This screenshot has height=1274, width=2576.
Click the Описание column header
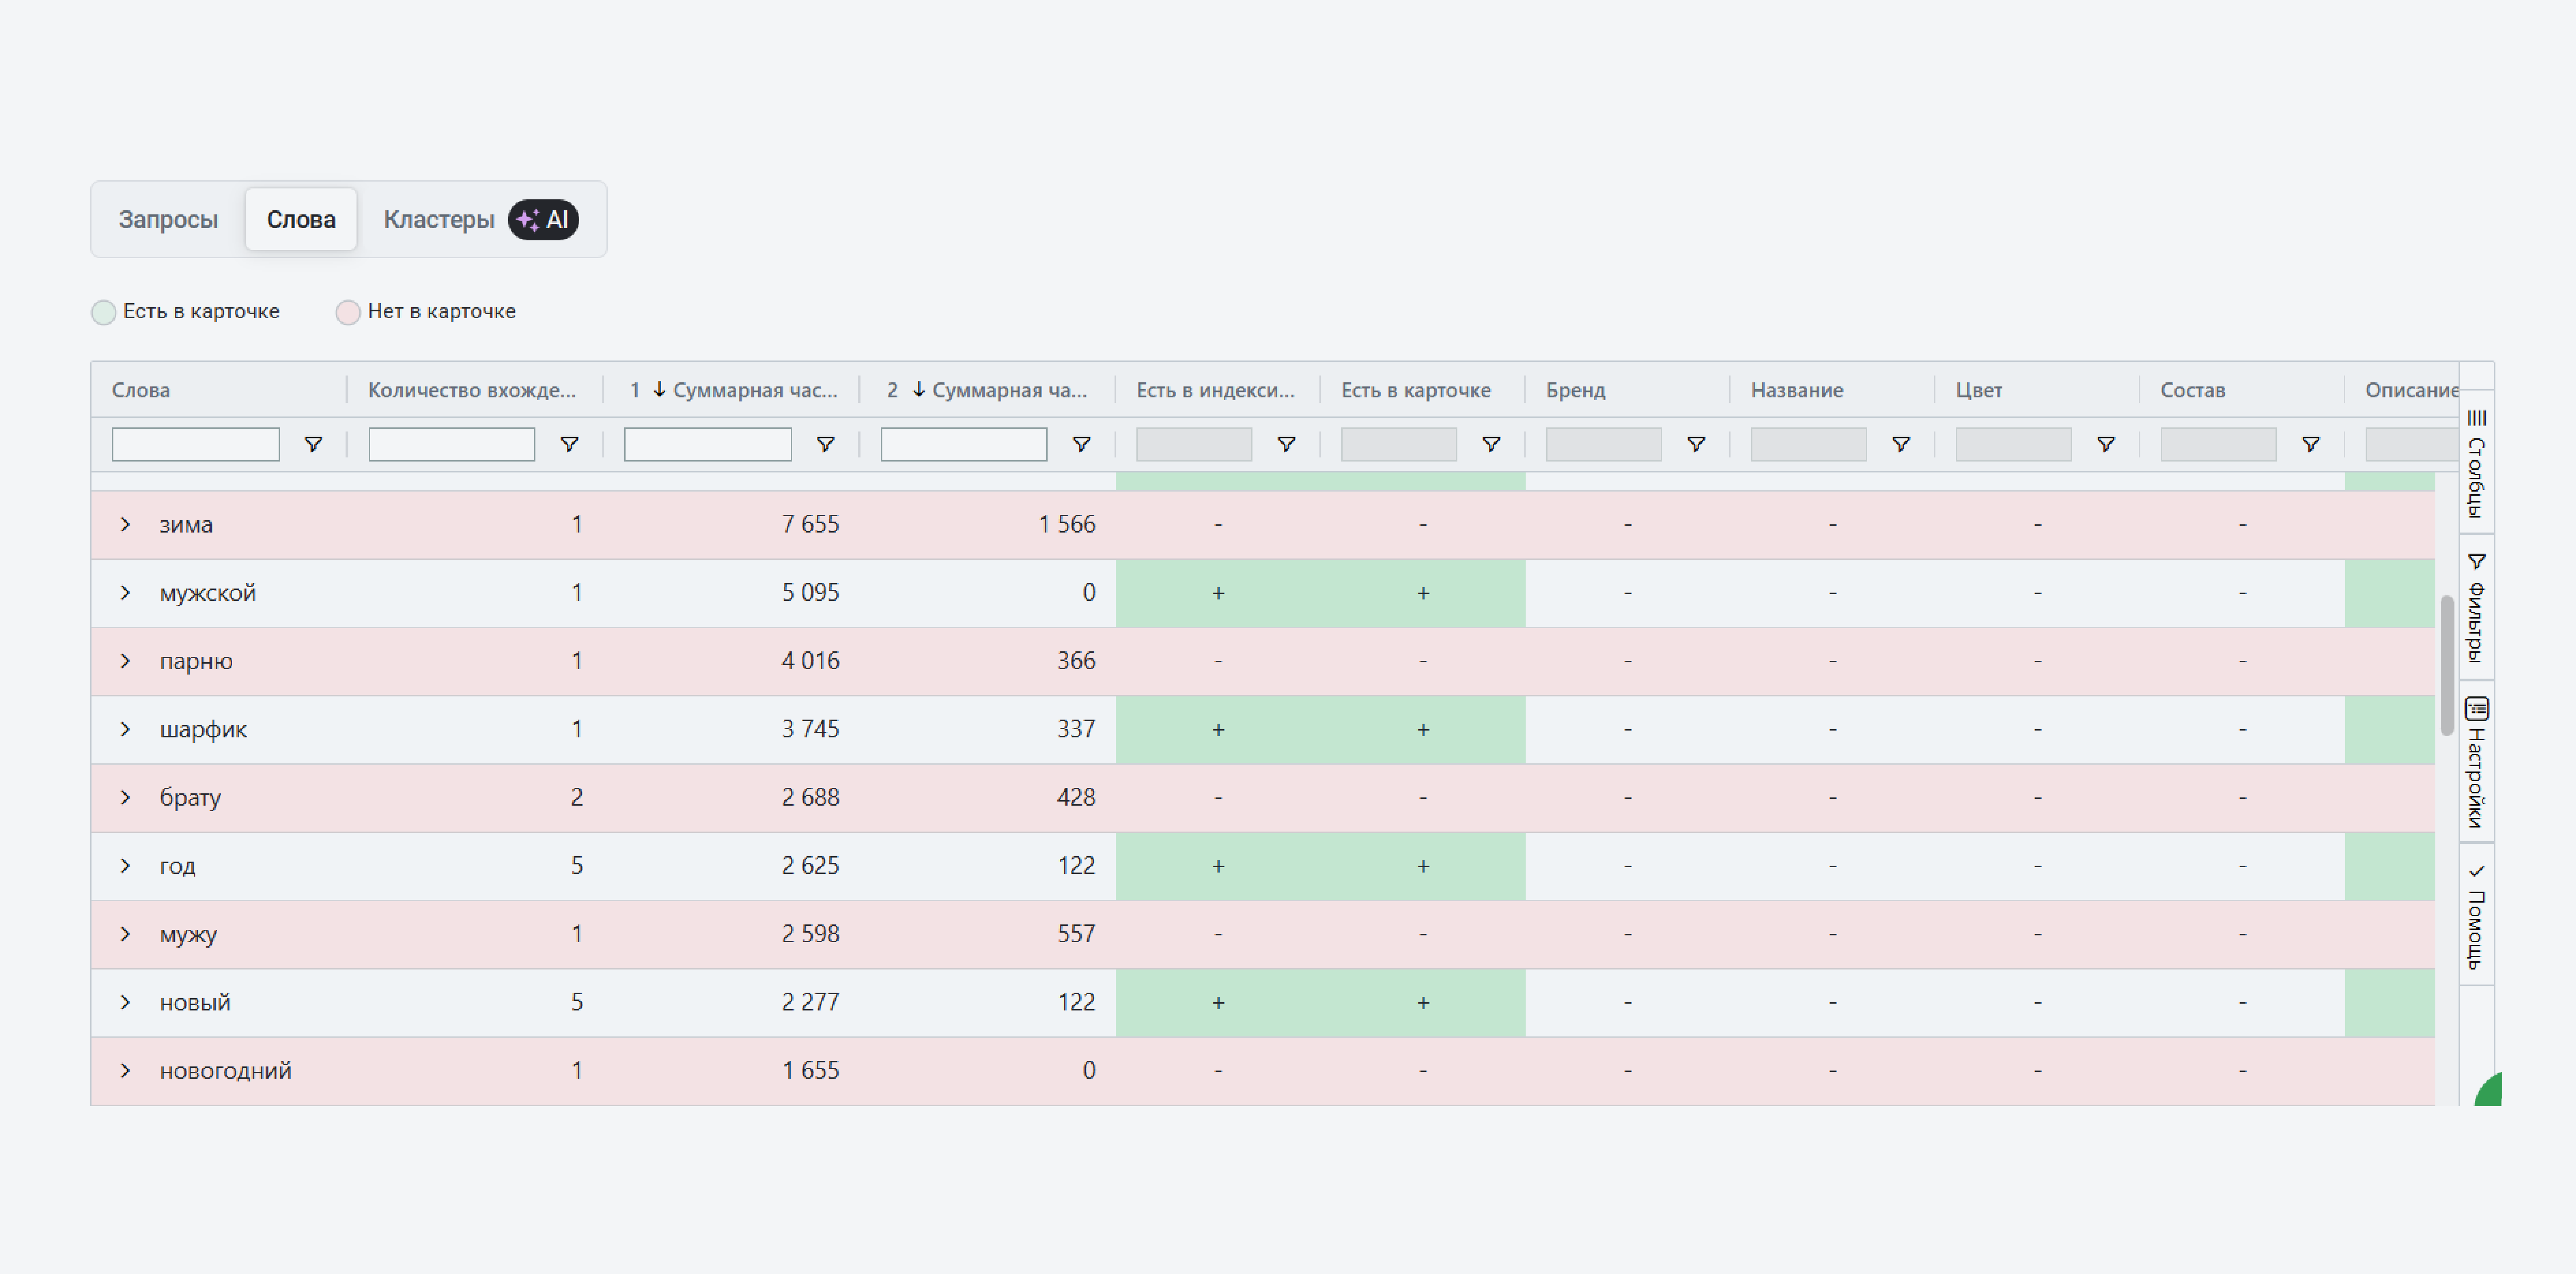point(2411,390)
